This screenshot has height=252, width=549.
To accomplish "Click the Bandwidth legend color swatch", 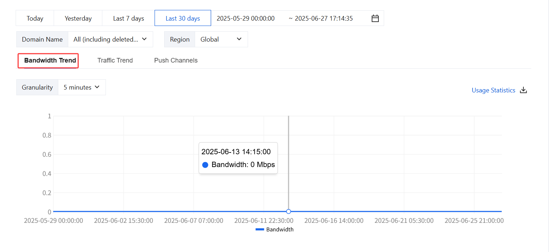I will pyautogui.click(x=260, y=230).
